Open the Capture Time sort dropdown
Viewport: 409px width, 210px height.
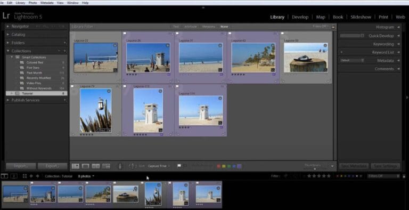coord(159,166)
